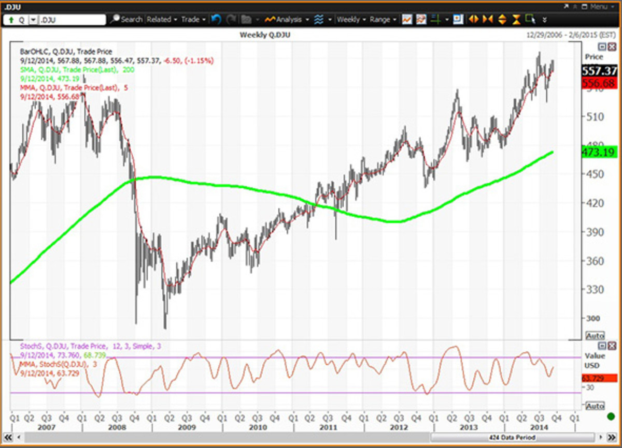This screenshot has width=622, height=448.
Task: Open the Range dropdown
Action: pyautogui.click(x=384, y=20)
